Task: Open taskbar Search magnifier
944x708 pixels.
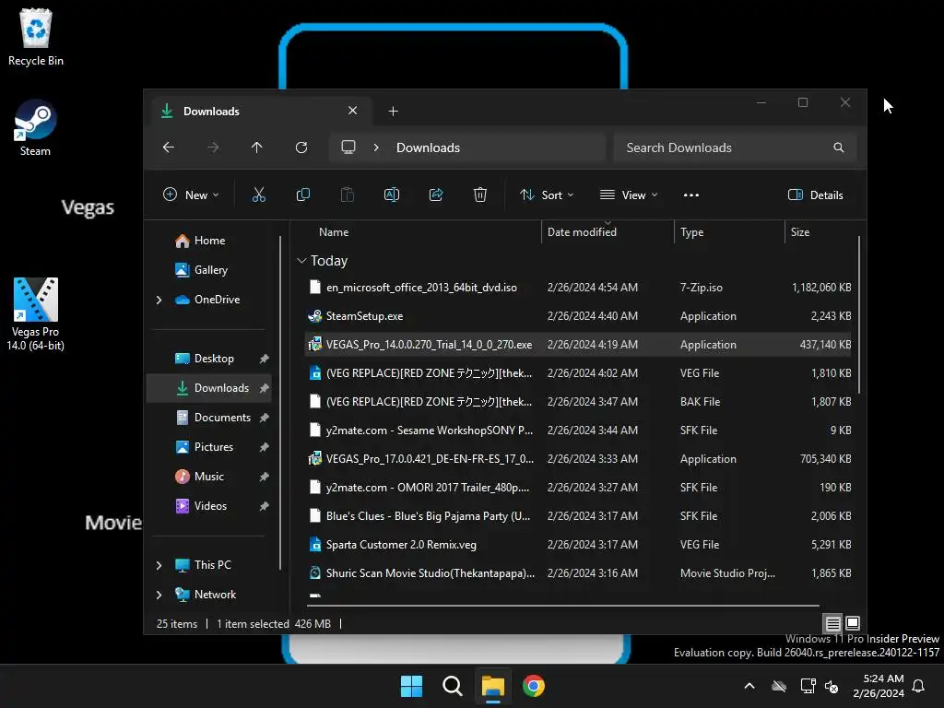Action: point(452,686)
